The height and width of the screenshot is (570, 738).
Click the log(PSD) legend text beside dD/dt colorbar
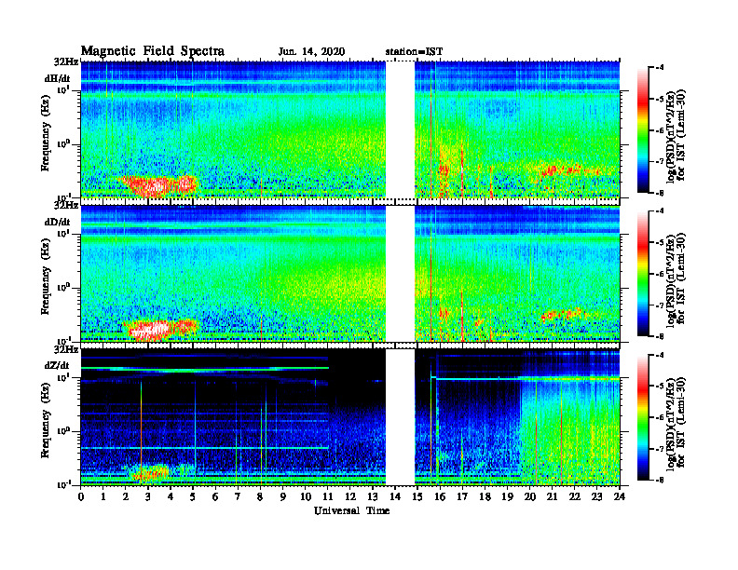tap(676, 278)
